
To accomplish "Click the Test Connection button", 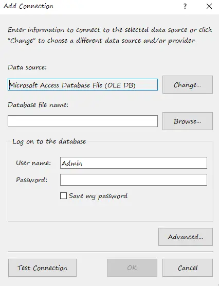I will 42,268.
